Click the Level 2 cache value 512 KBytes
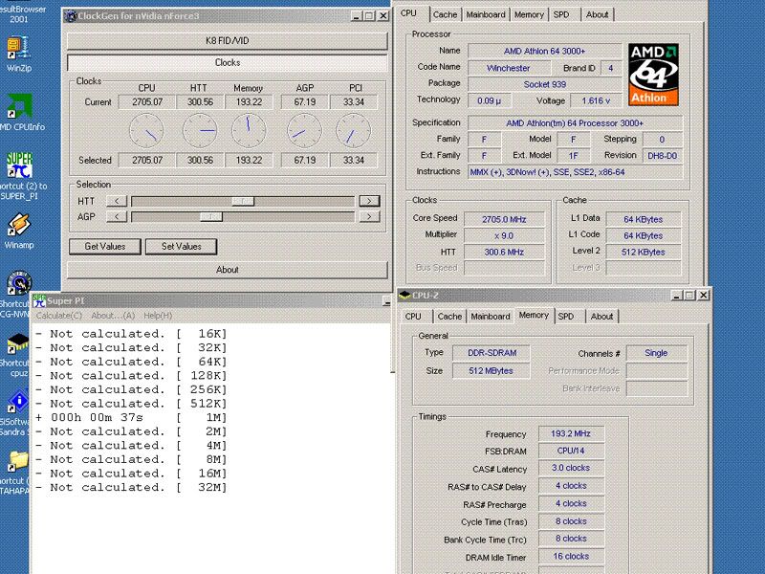 point(643,252)
